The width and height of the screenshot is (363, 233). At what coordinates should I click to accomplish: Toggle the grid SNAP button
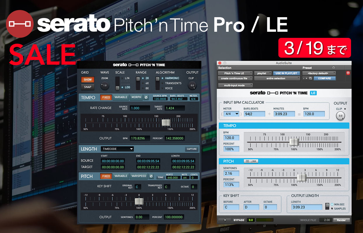(x=88, y=87)
